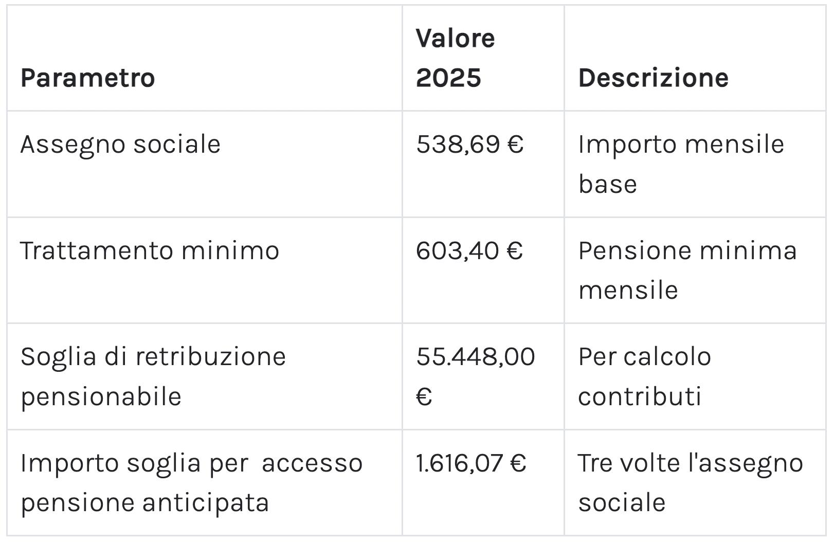
Task: Click the Parametro column header
Action: [87, 78]
